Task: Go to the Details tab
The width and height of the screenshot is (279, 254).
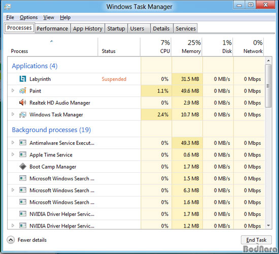Action: tap(161, 28)
